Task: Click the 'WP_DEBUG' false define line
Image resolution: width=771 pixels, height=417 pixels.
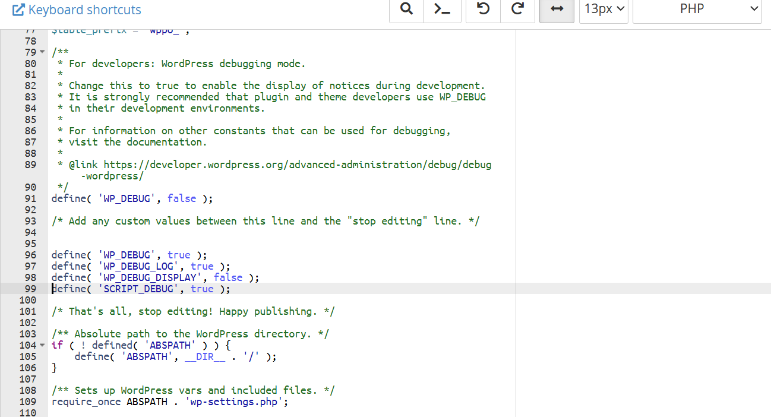Action: 132,198
